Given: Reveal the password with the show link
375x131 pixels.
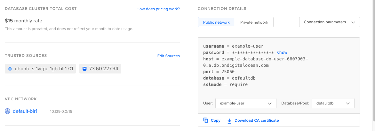Looking at the screenshot, I should tap(282, 52).
